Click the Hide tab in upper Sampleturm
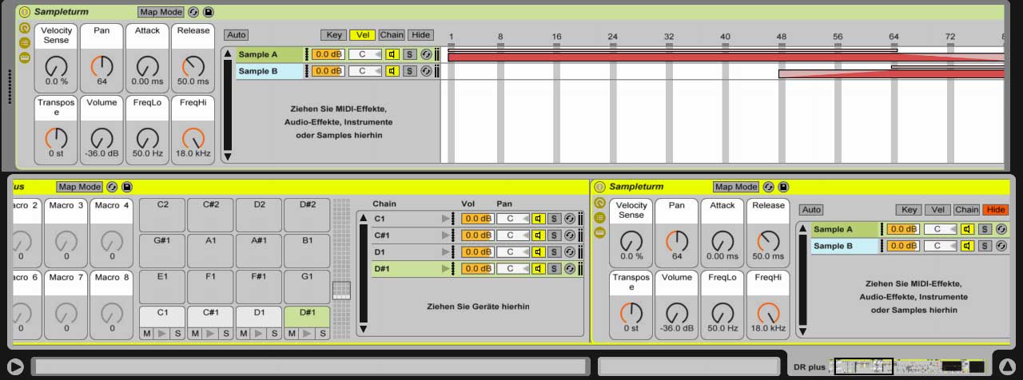This screenshot has height=380, width=1023. coord(420,35)
